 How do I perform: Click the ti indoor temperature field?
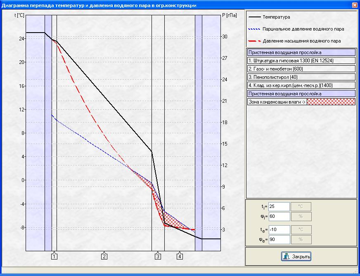point(279,206)
